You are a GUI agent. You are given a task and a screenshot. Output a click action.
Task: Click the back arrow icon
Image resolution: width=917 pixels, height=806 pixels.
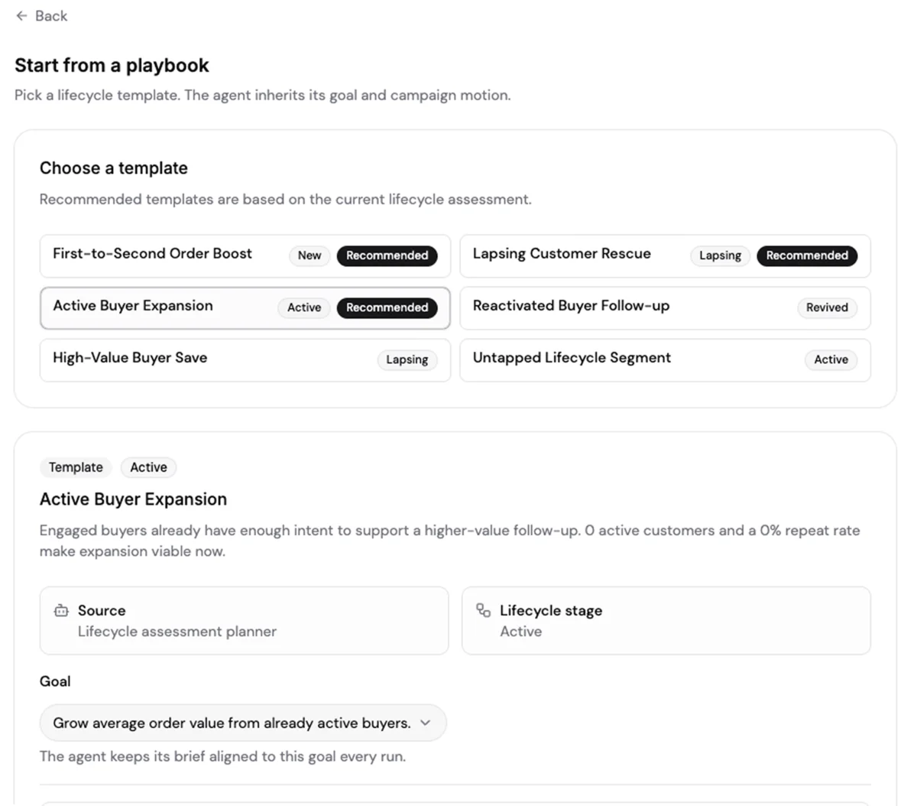(x=21, y=15)
